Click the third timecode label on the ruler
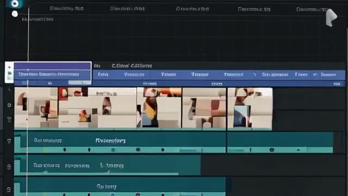348x196 pixels. (192, 9)
